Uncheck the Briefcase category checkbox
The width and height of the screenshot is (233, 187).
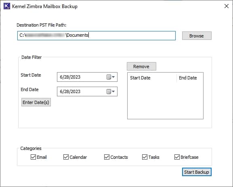click(177, 157)
